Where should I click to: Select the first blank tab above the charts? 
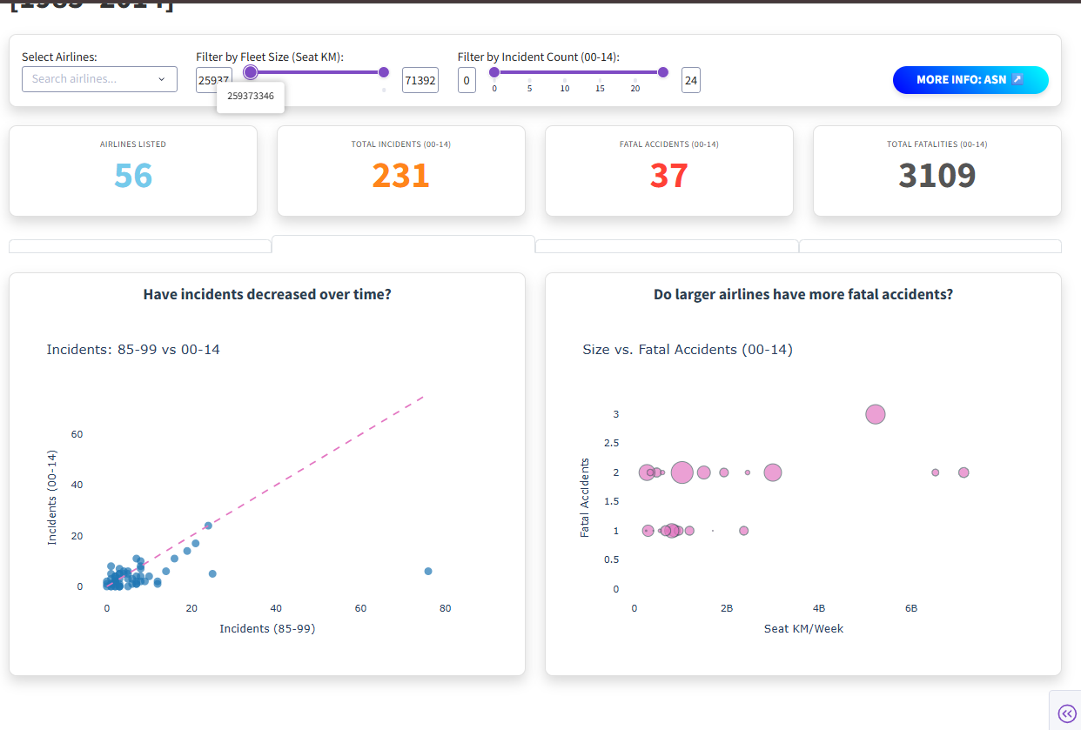tap(140, 246)
